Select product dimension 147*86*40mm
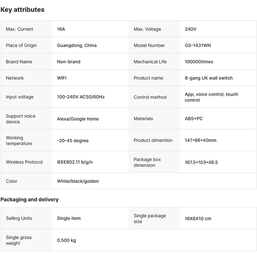The image size is (257, 254). coord(200,141)
